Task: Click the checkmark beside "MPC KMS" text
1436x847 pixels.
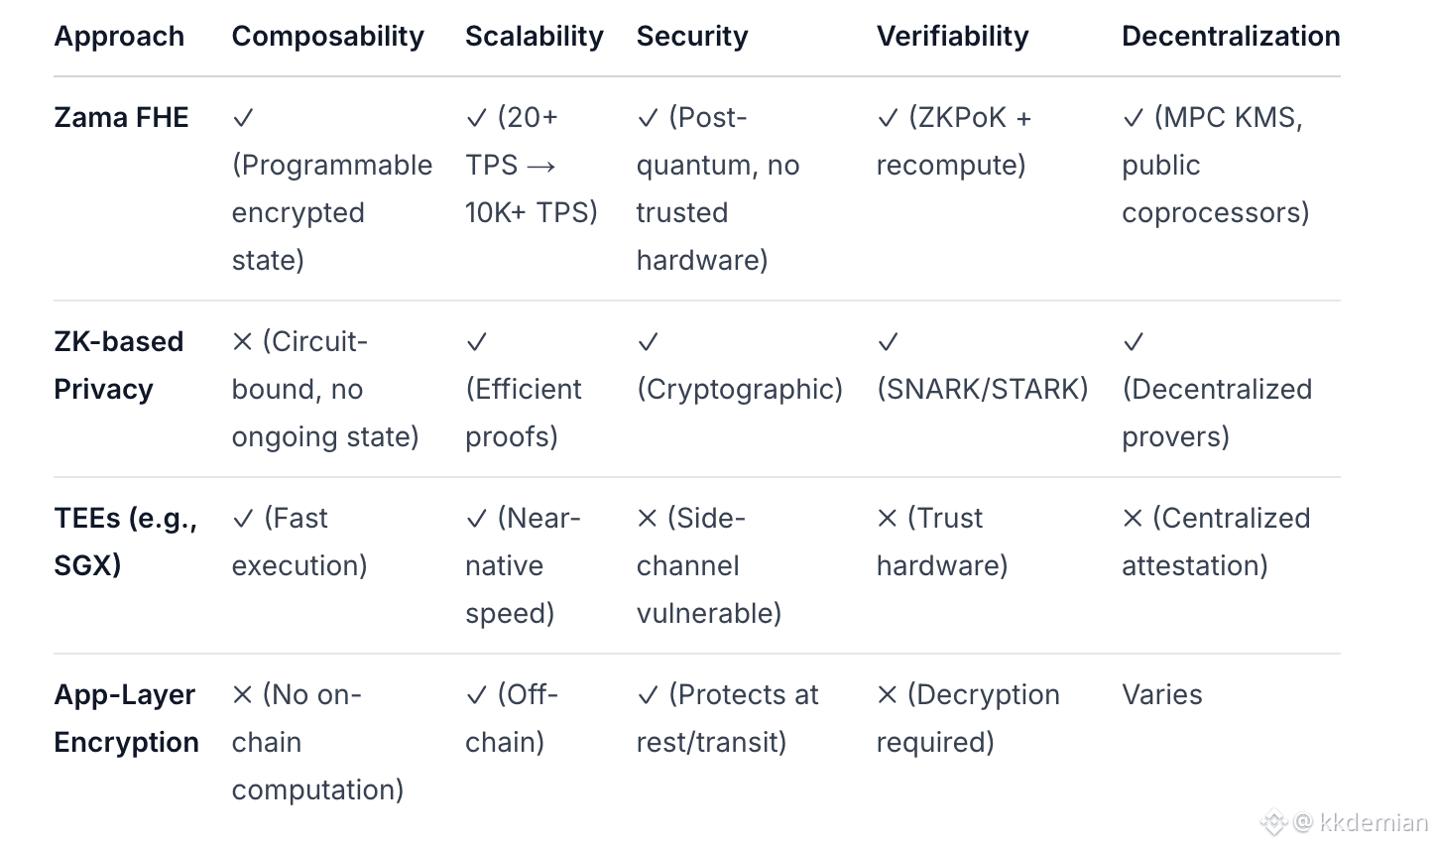Action: tap(1134, 119)
